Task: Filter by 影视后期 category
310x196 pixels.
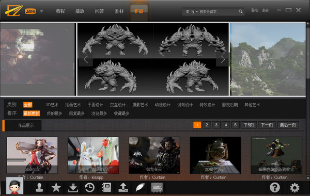Action: tap(230, 105)
